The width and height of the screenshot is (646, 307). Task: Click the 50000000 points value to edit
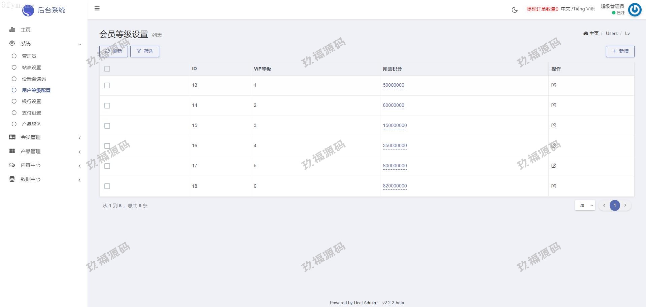[393, 85]
